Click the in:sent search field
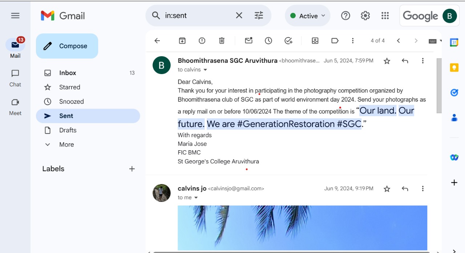The image size is (465, 253). pos(196,16)
